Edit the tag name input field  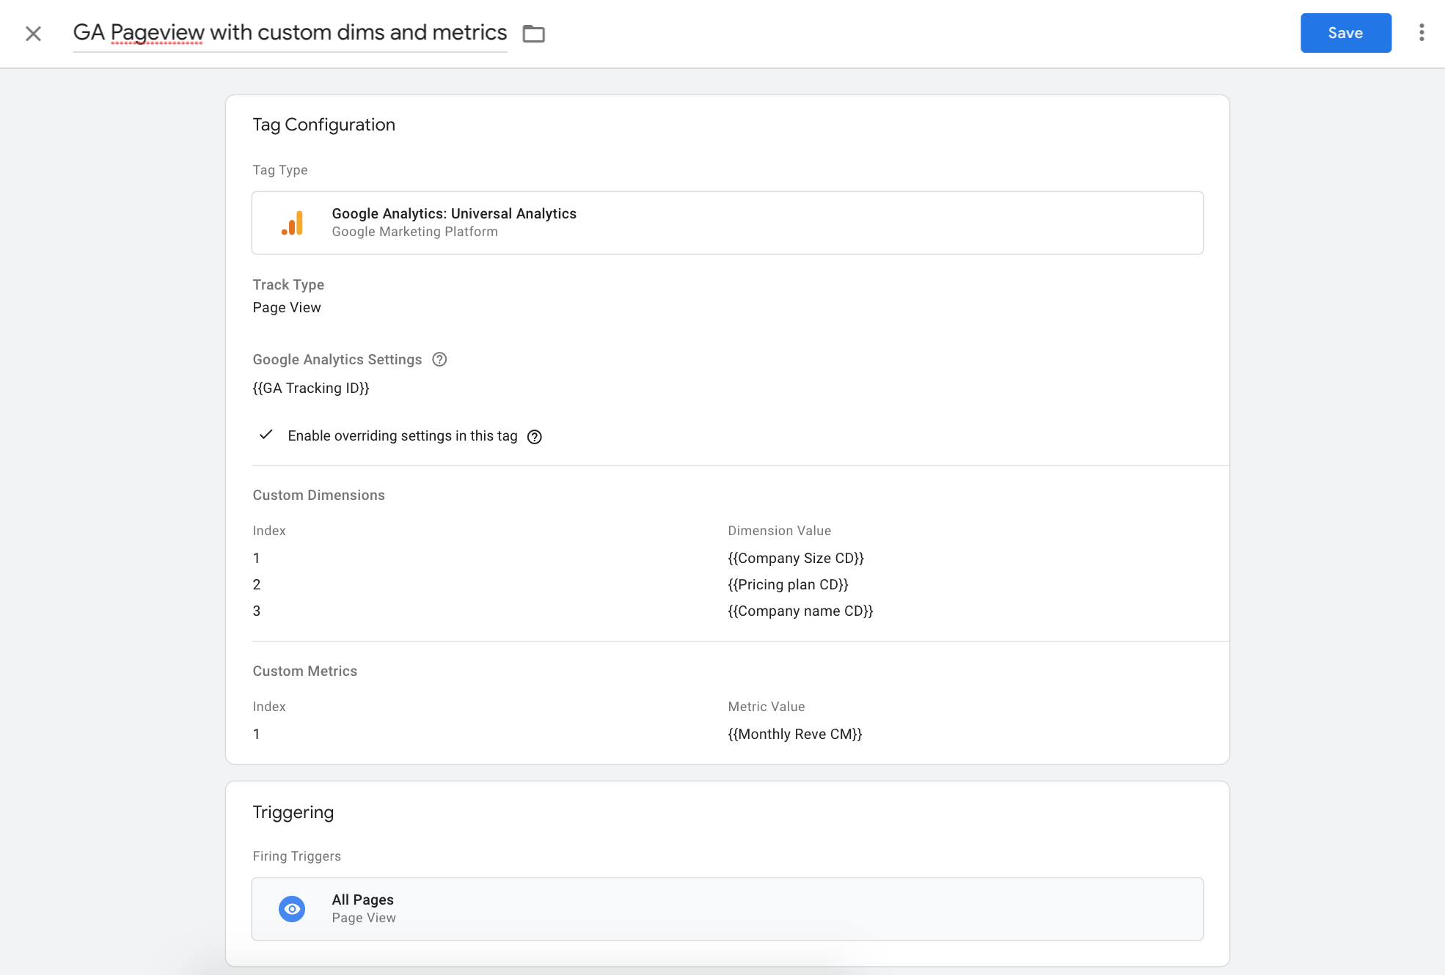[x=290, y=32]
